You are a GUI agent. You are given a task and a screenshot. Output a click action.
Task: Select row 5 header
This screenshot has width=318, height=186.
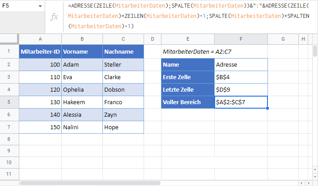tap(8, 102)
